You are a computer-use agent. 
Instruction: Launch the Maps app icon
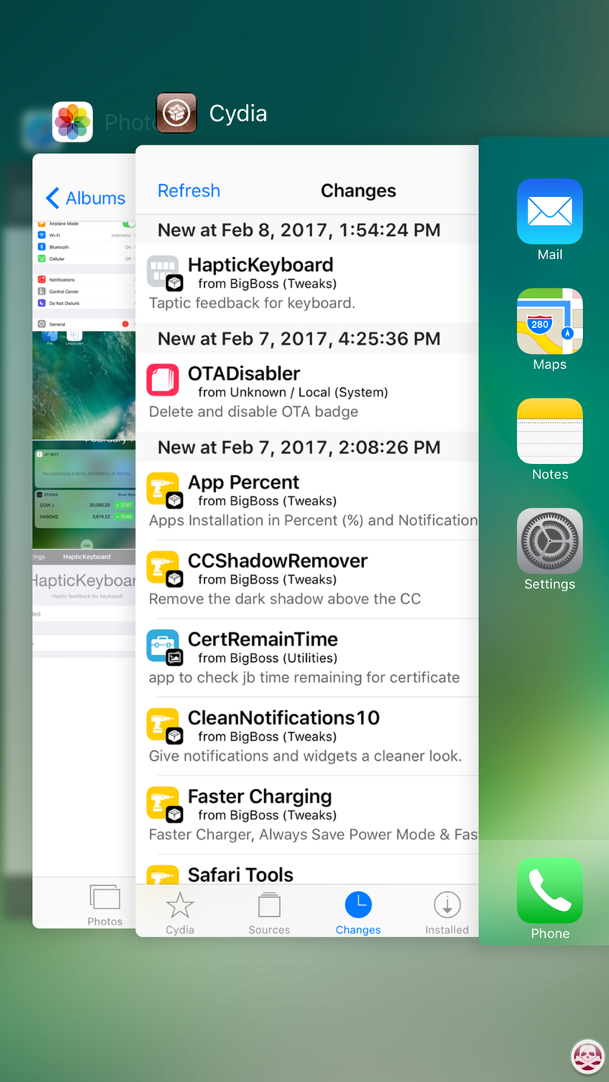click(x=550, y=321)
